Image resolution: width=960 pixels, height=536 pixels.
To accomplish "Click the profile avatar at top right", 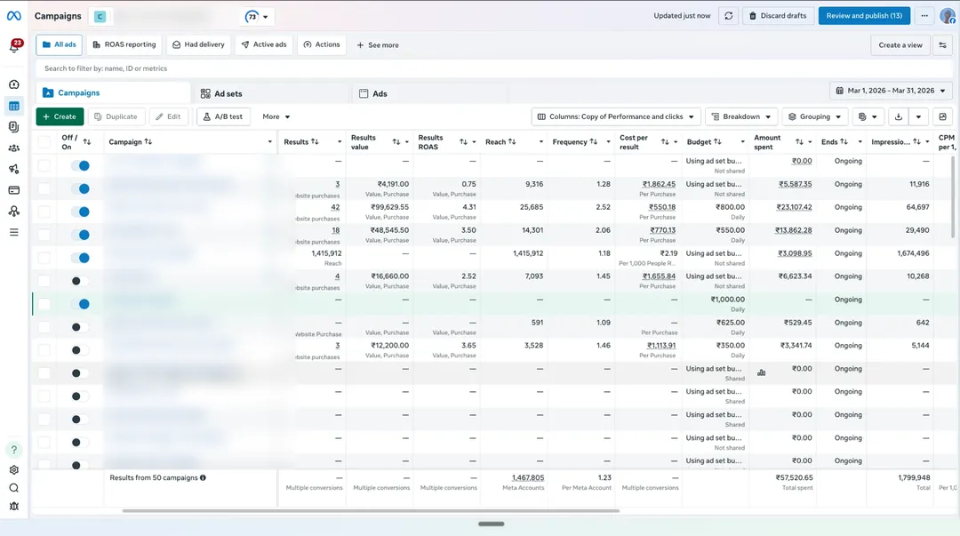I will (948, 16).
